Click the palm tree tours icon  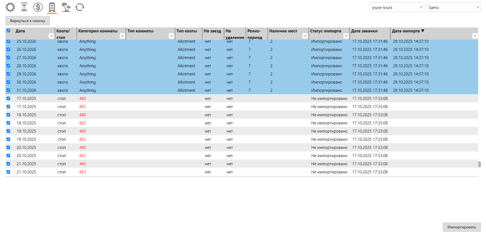[x=66, y=7]
